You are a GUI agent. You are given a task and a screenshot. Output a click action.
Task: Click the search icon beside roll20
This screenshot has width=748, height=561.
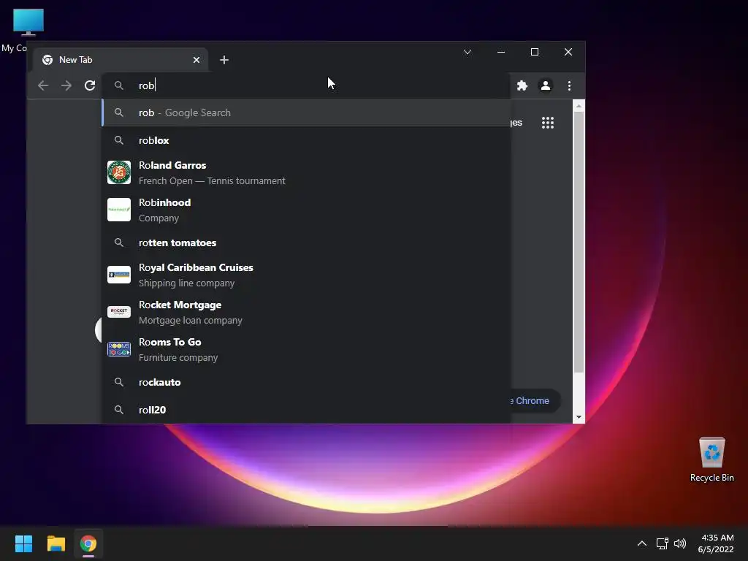pyautogui.click(x=119, y=410)
